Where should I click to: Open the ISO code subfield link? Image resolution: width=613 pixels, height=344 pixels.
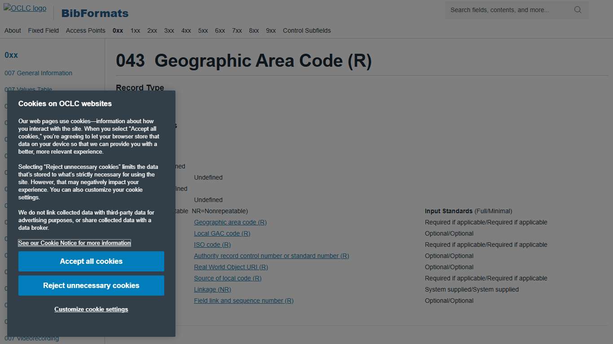(x=212, y=245)
